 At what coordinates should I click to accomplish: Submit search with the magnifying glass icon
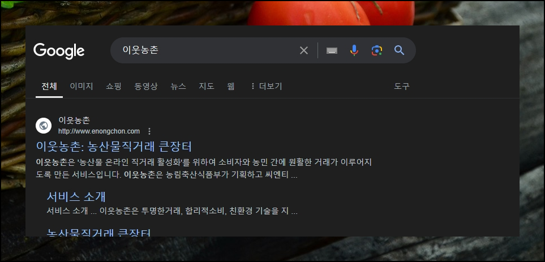pyautogui.click(x=400, y=51)
